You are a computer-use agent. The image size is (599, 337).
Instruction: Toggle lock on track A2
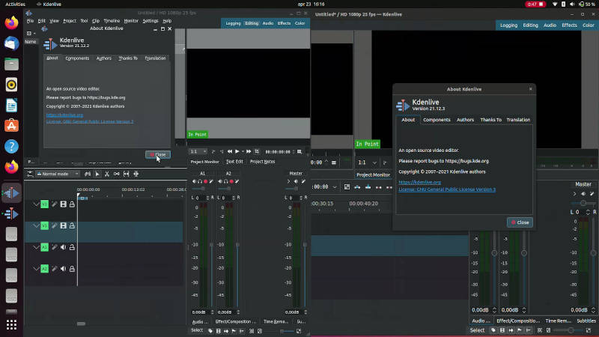(x=72, y=269)
